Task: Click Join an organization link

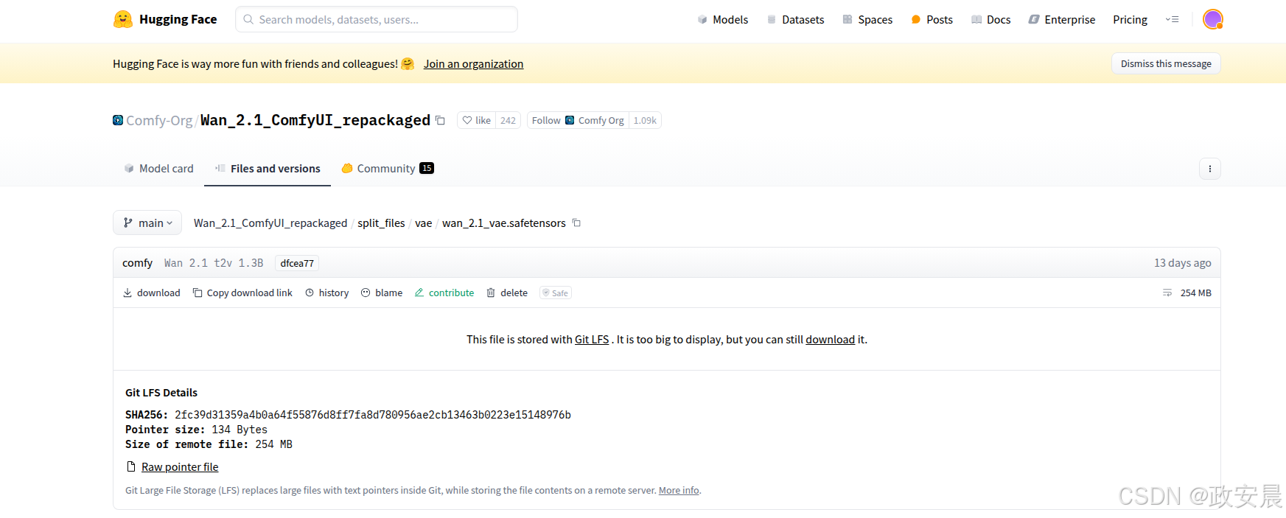Action: pos(473,63)
